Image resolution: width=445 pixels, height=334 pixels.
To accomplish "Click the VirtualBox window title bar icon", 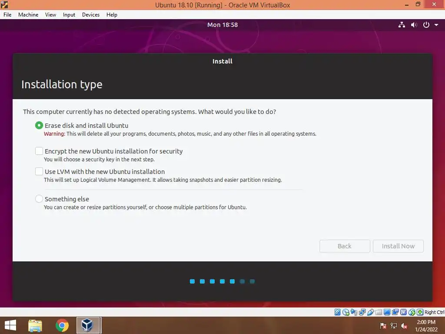I will (4, 4).
